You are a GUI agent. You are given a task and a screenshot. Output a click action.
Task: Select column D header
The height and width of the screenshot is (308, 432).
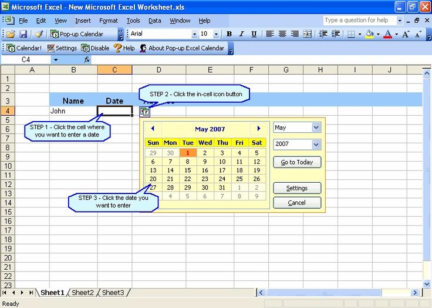click(159, 70)
